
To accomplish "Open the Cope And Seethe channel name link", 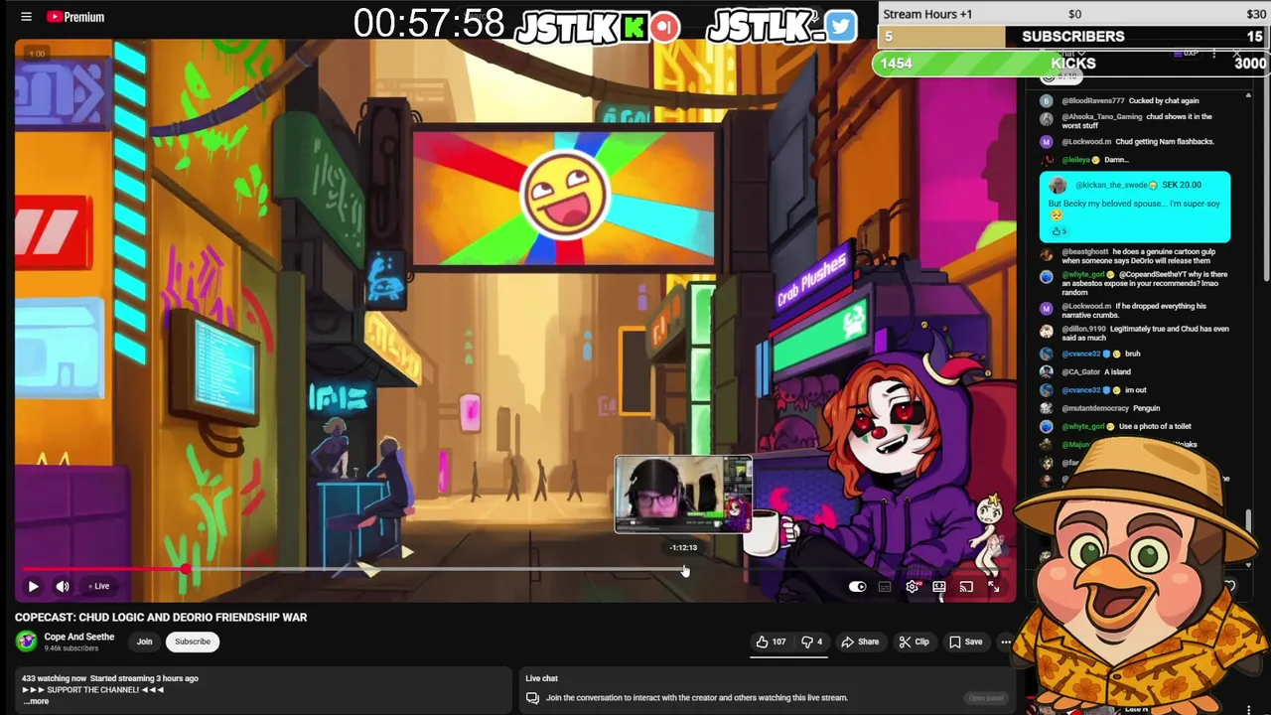I will tap(79, 637).
